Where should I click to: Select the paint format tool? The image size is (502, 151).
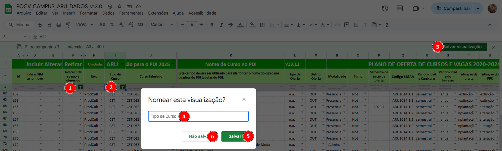coord(68,25)
